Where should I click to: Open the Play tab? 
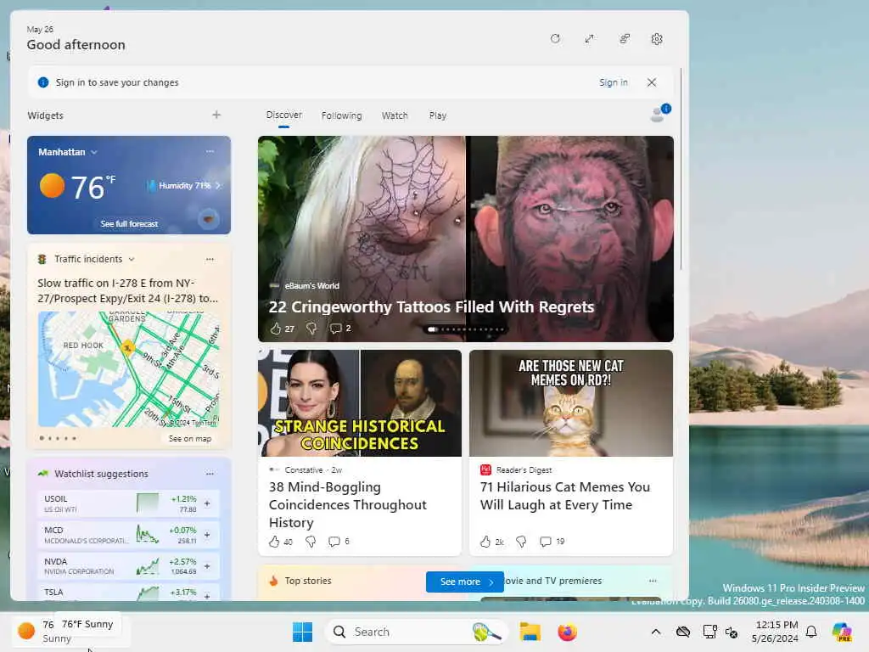click(x=437, y=115)
